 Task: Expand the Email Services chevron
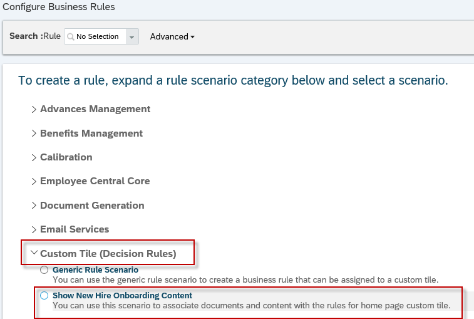coord(34,229)
